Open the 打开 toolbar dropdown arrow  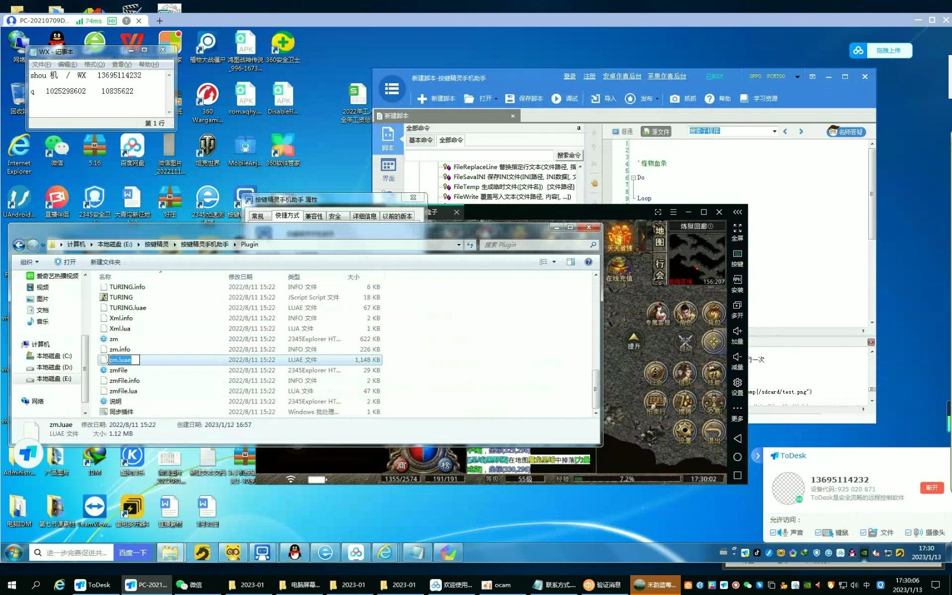point(496,99)
